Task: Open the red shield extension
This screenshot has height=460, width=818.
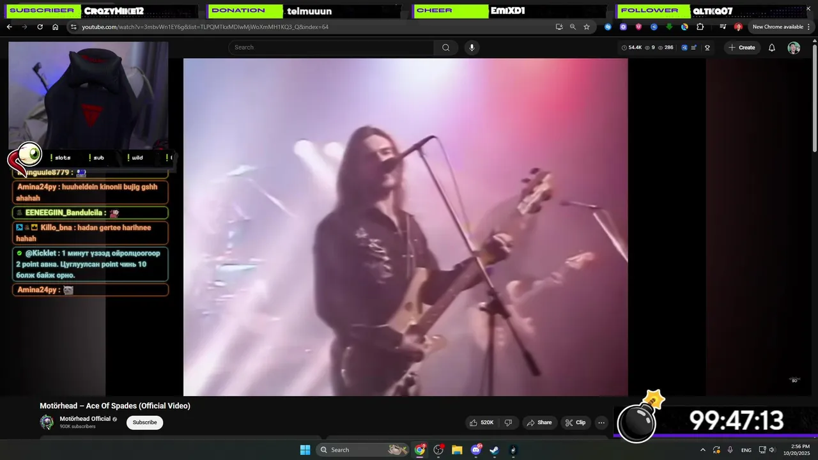Action: point(638,27)
